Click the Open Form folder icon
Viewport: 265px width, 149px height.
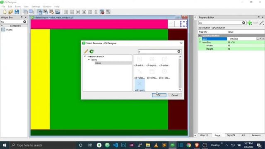[11, 12]
